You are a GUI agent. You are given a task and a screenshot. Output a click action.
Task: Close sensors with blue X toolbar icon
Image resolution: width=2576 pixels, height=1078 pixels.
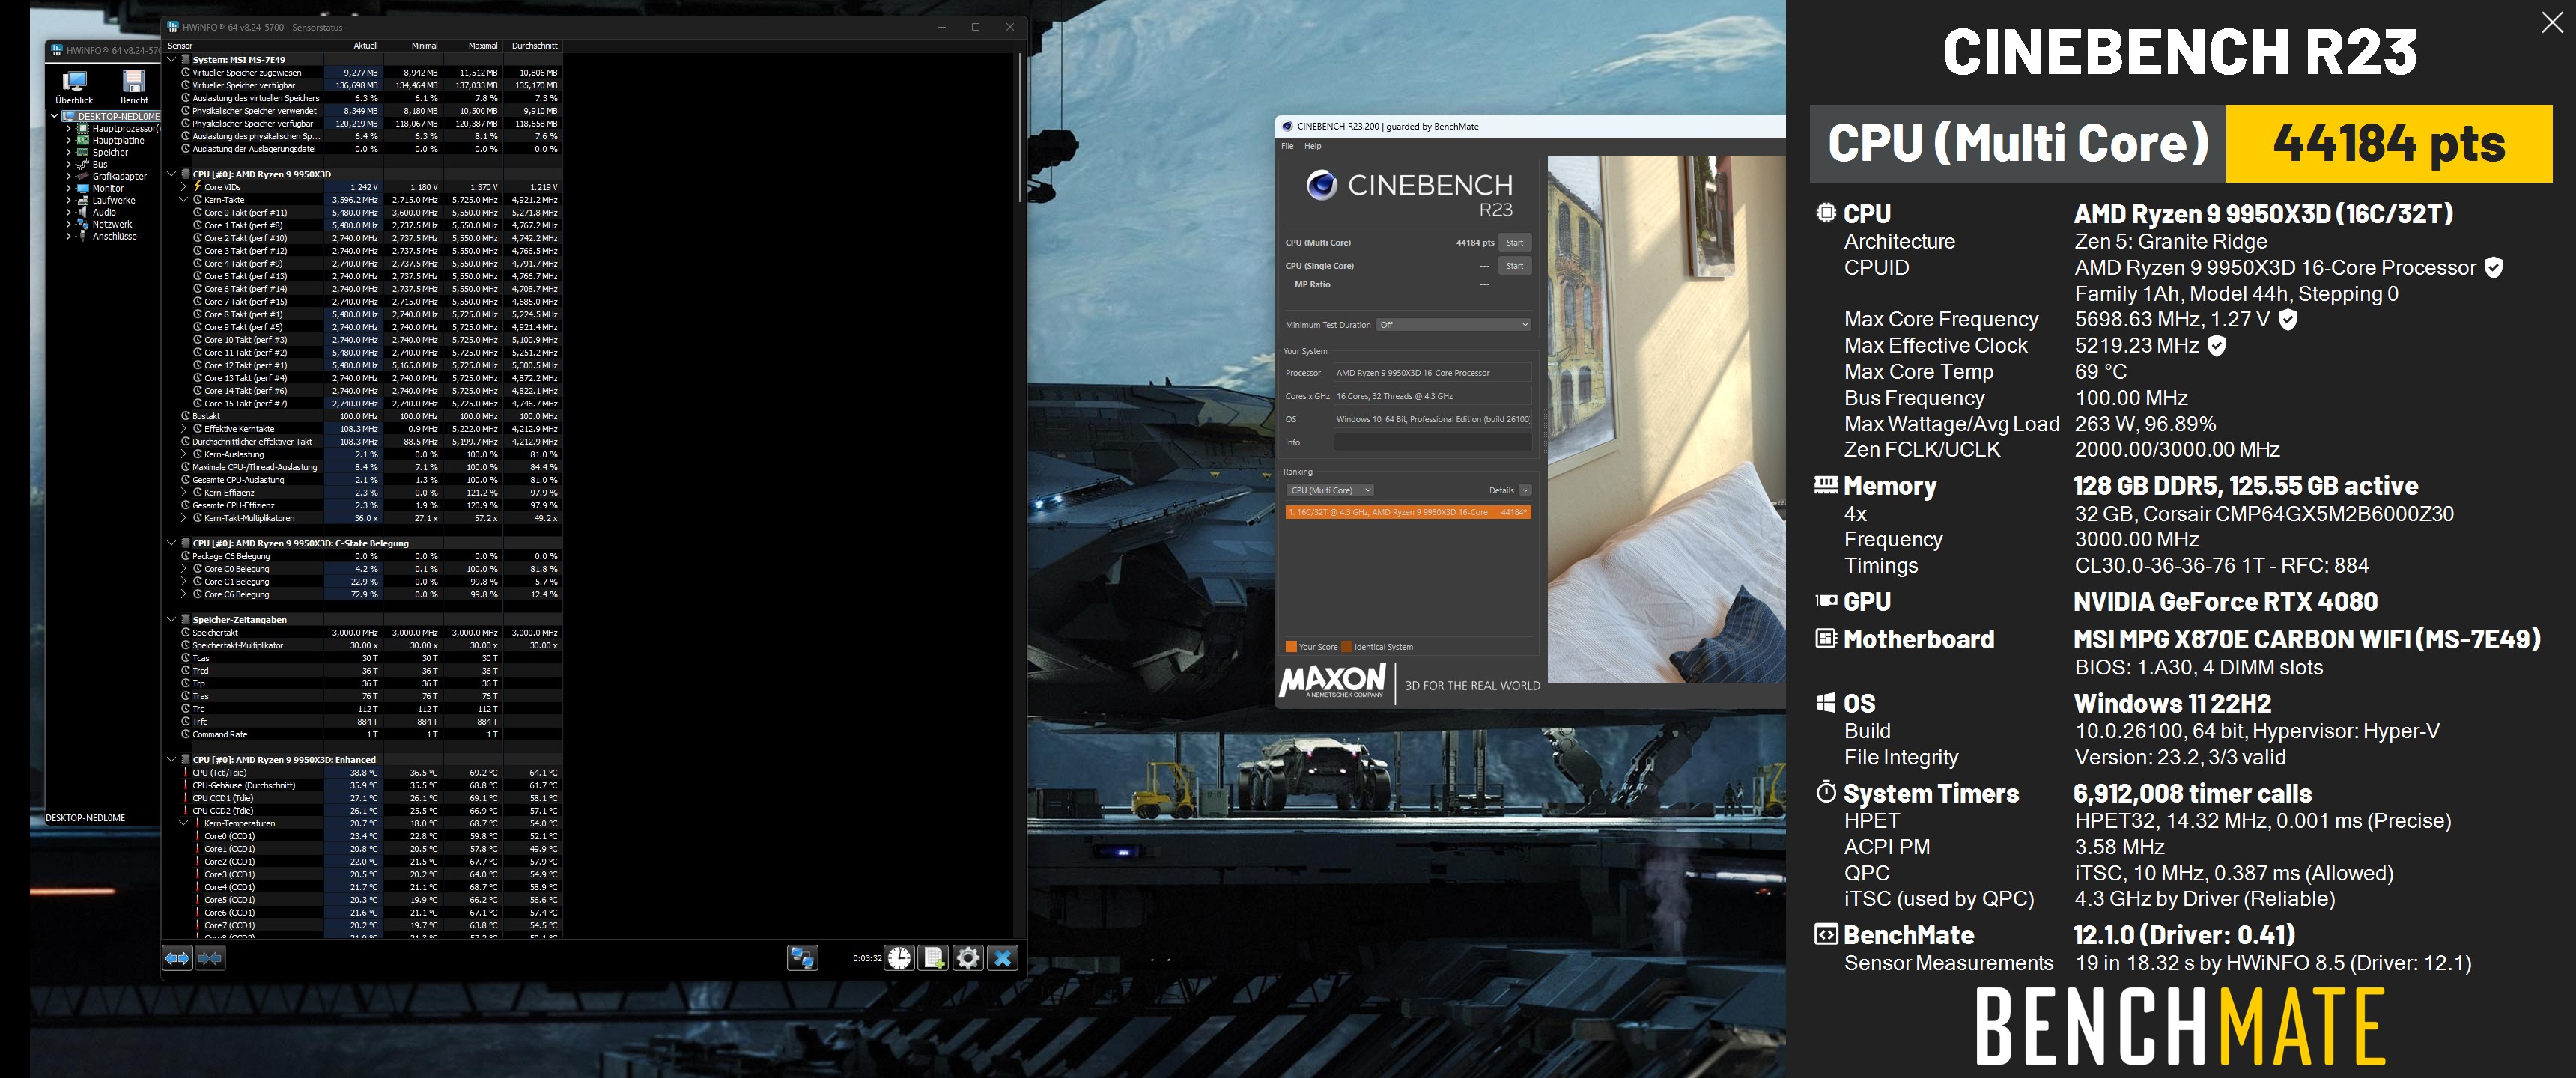pyautogui.click(x=1002, y=958)
